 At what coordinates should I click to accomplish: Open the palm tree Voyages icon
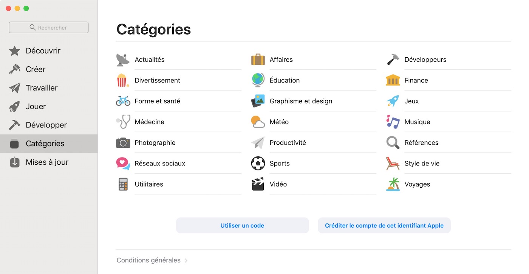[393, 184]
